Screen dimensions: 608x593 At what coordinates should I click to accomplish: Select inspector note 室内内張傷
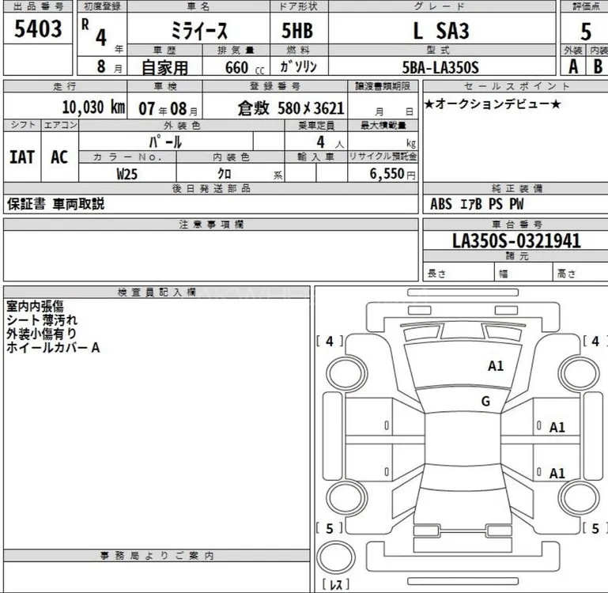coord(35,307)
